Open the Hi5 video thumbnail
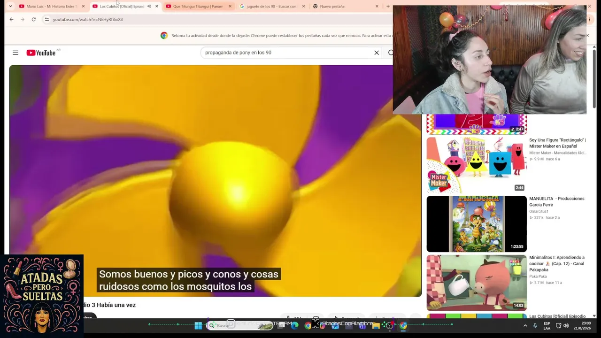The width and height of the screenshot is (601, 338). click(x=477, y=124)
